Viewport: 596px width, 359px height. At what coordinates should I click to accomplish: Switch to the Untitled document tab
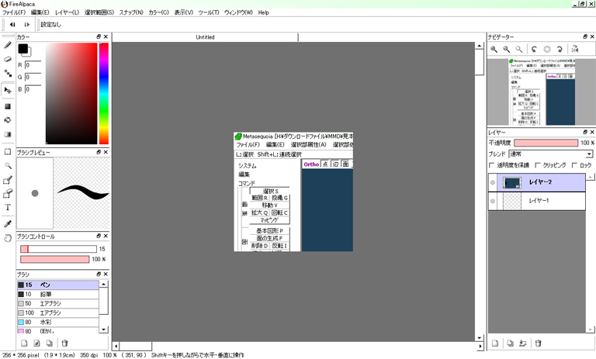[x=205, y=37]
